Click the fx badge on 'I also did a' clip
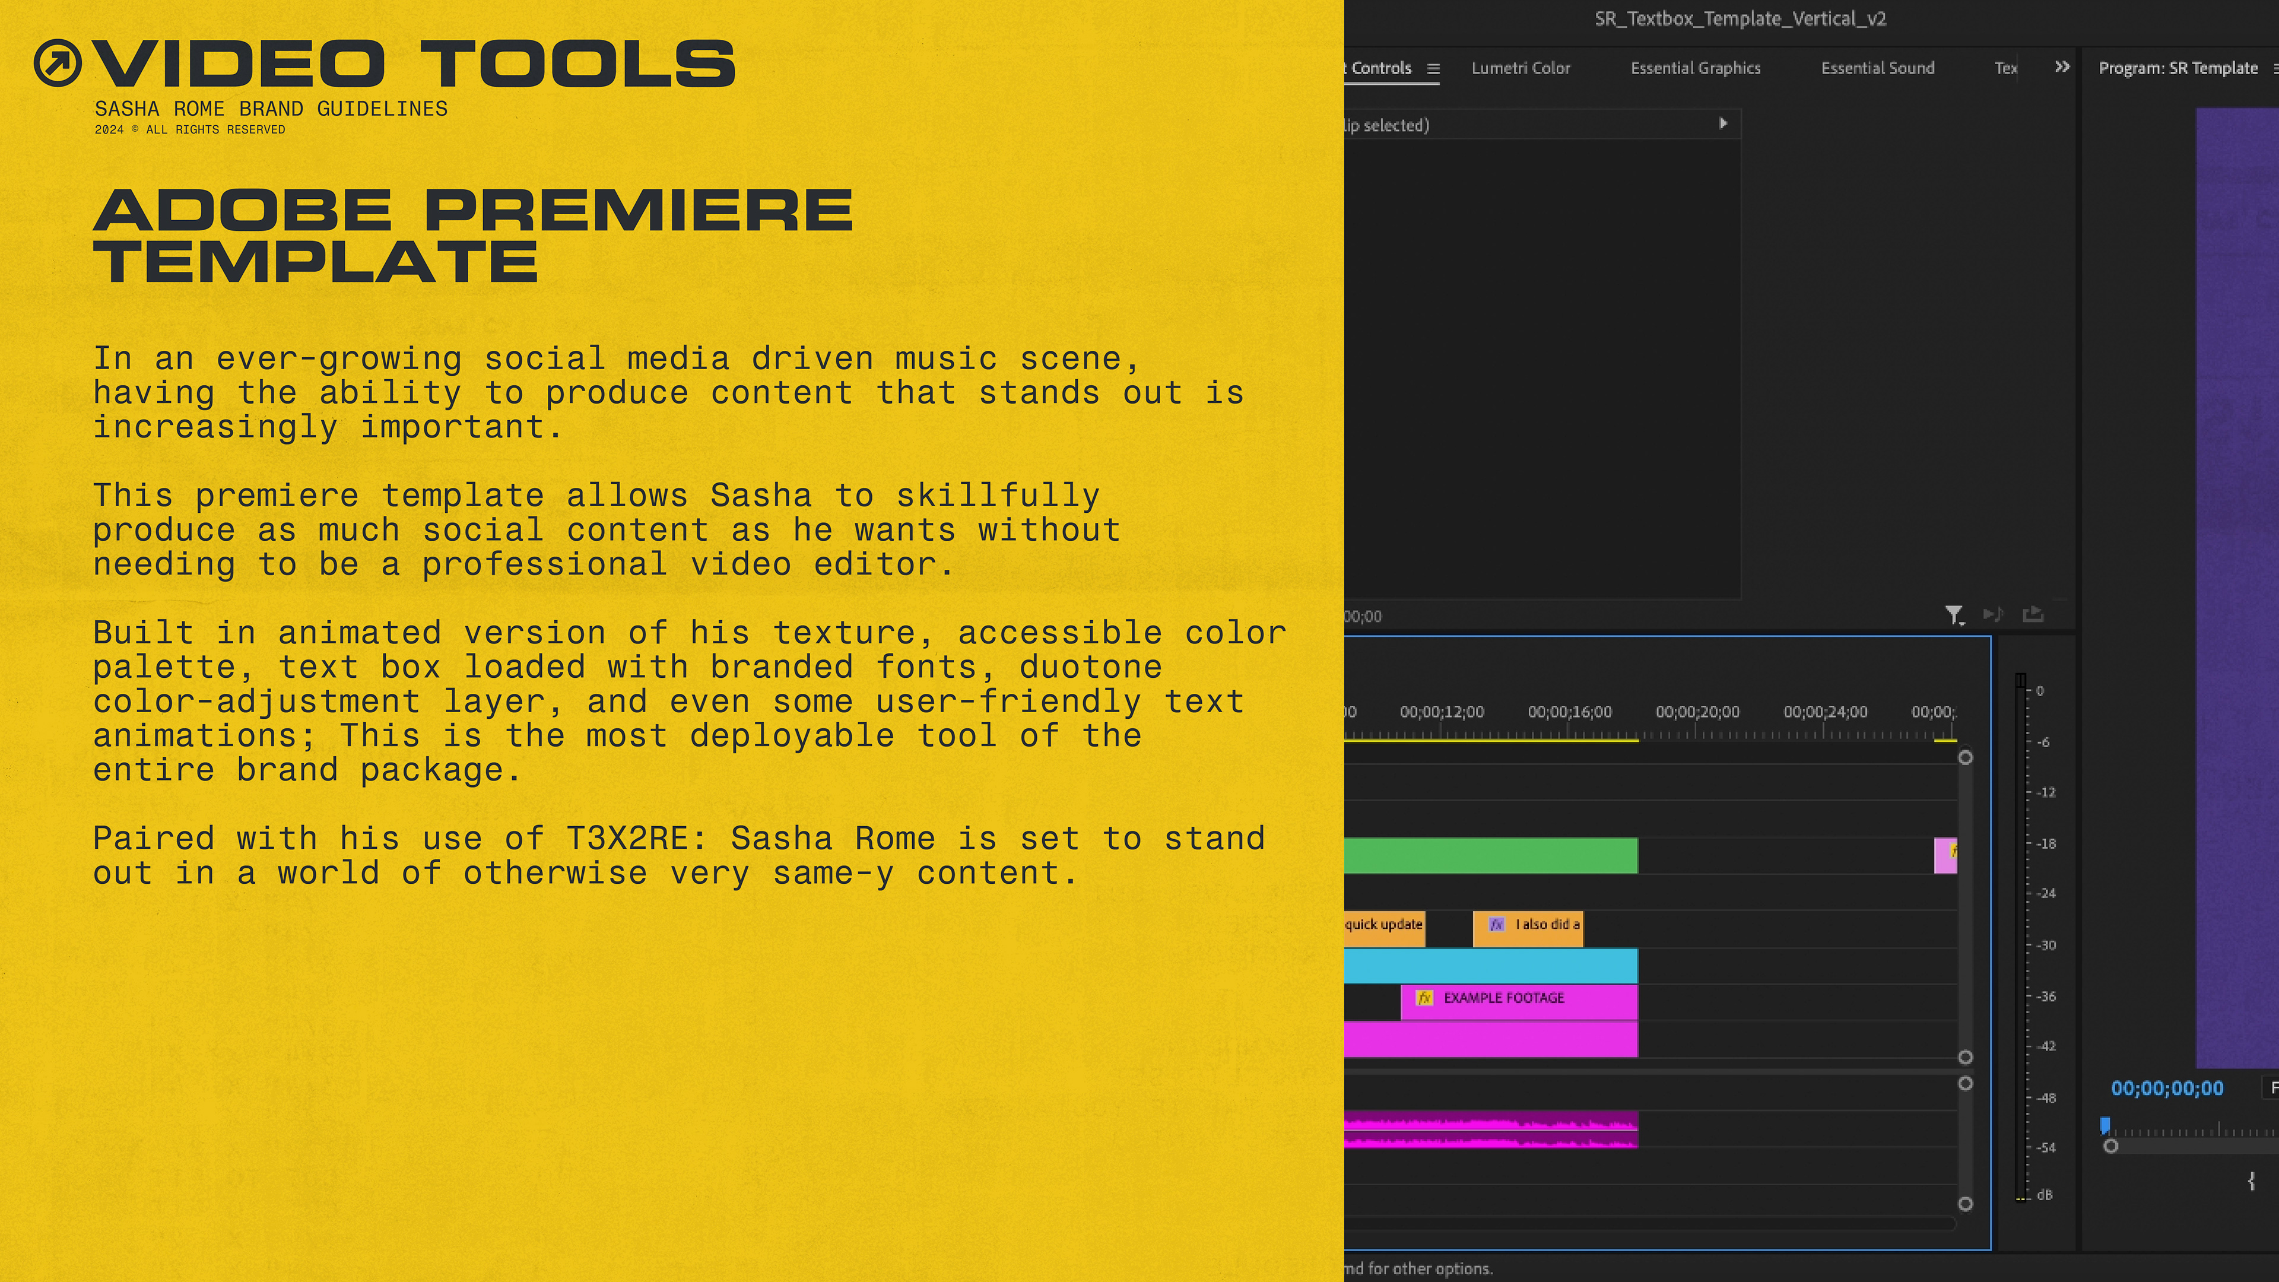This screenshot has width=2279, height=1282. (1496, 925)
